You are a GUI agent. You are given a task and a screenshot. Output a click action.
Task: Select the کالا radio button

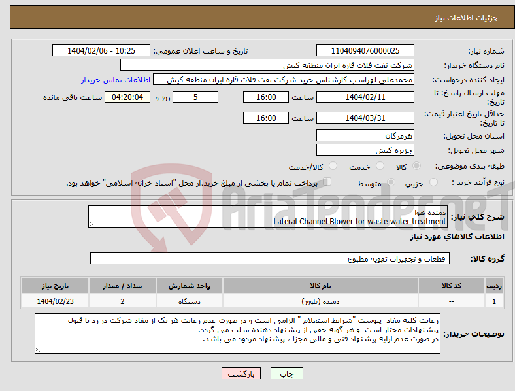pyautogui.click(x=416, y=166)
